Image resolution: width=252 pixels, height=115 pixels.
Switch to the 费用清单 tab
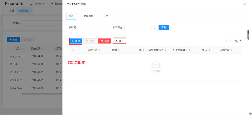point(88,16)
